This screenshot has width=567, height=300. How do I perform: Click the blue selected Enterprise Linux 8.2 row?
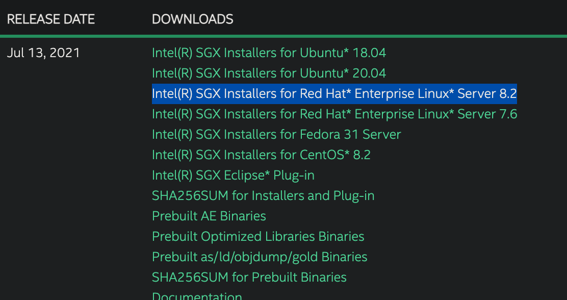334,93
